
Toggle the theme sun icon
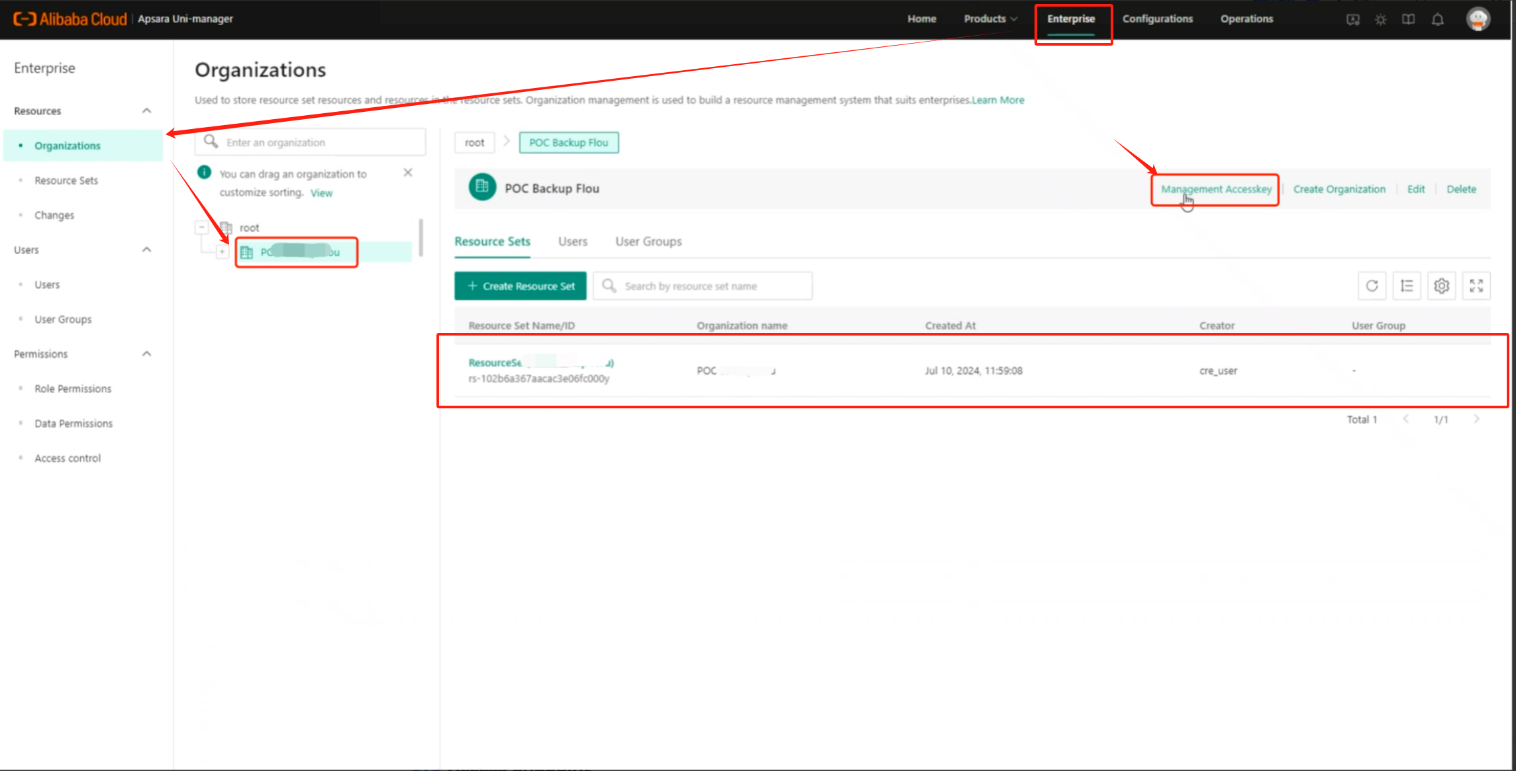pyautogui.click(x=1381, y=19)
